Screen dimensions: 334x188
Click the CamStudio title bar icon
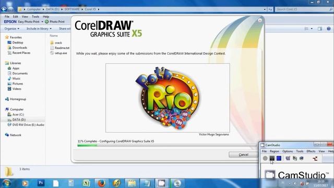point(263,145)
